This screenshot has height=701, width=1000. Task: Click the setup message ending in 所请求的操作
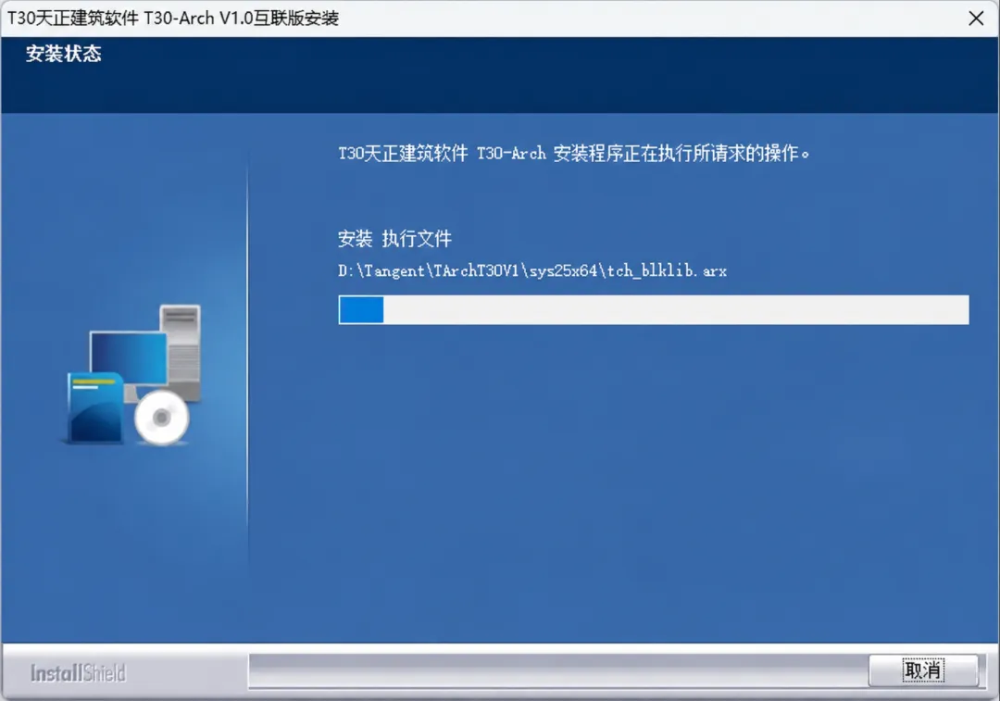[573, 154]
